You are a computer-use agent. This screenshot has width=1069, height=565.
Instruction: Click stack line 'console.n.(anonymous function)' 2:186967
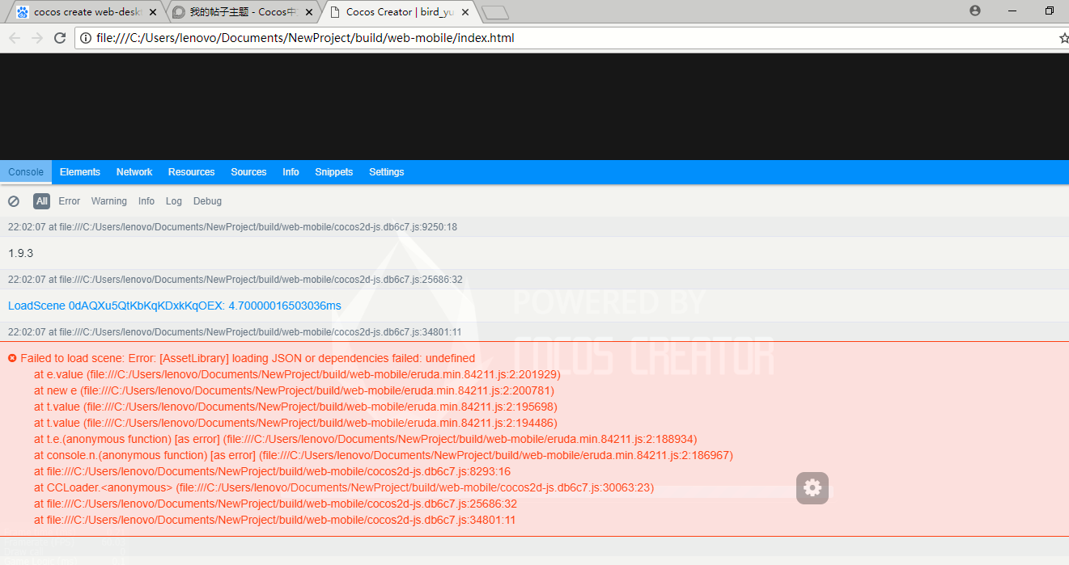tap(384, 455)
